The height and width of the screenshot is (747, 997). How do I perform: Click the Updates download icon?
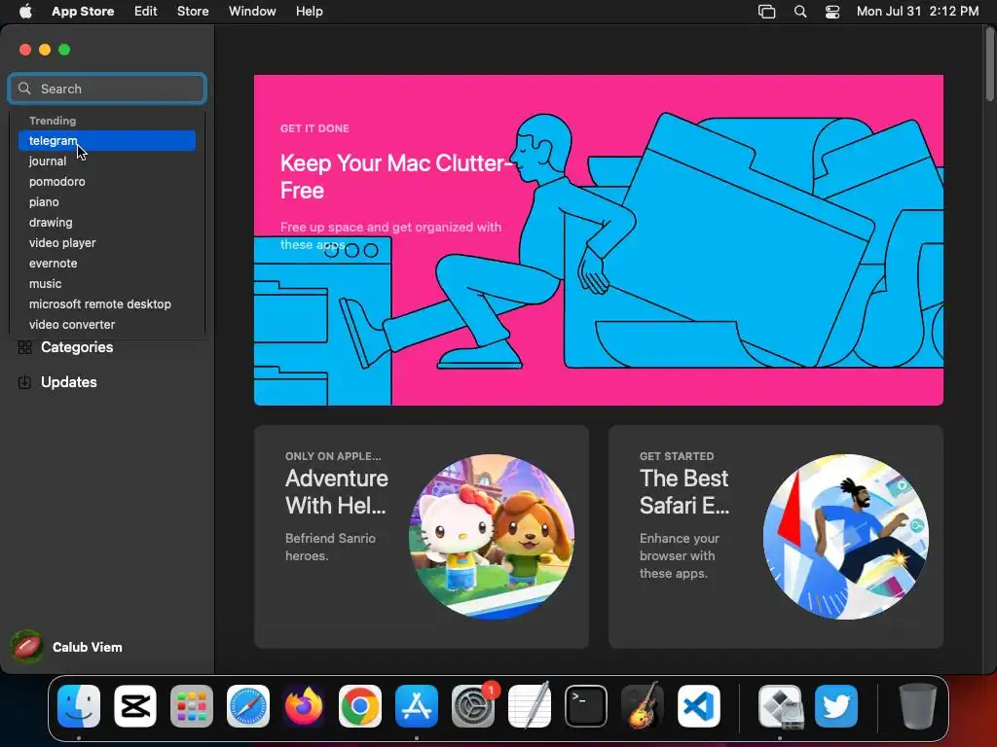click(24, 382)
